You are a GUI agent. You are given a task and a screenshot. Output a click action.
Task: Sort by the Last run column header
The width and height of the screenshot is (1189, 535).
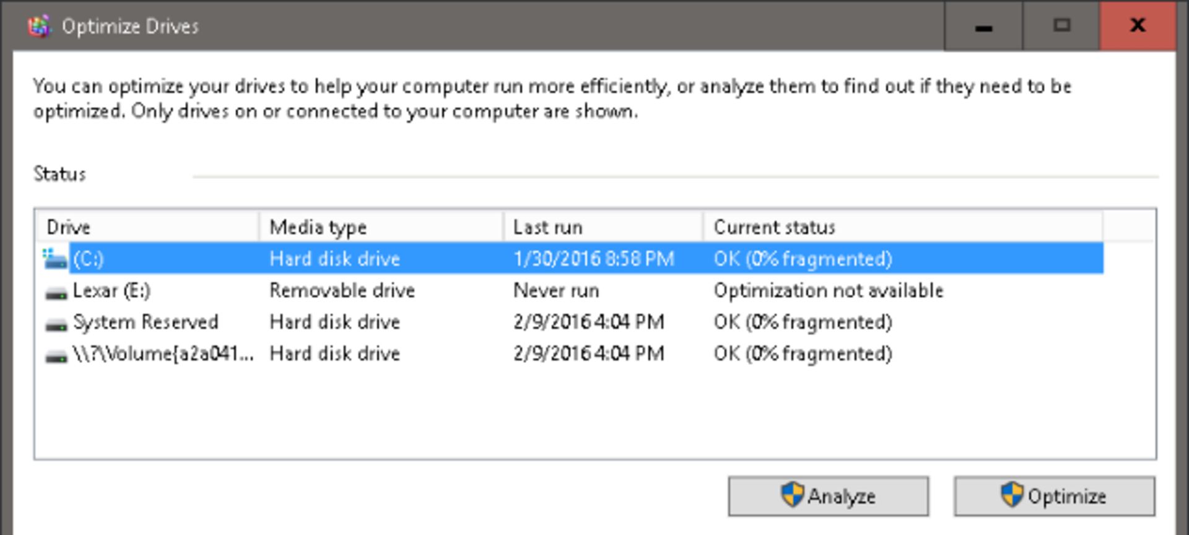[x=603, y=227]
